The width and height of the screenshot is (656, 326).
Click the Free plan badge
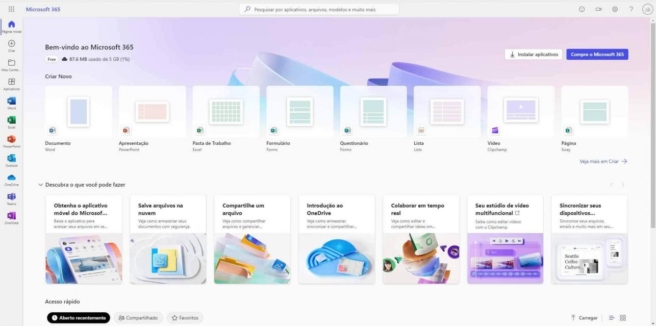tap(52, 59)
